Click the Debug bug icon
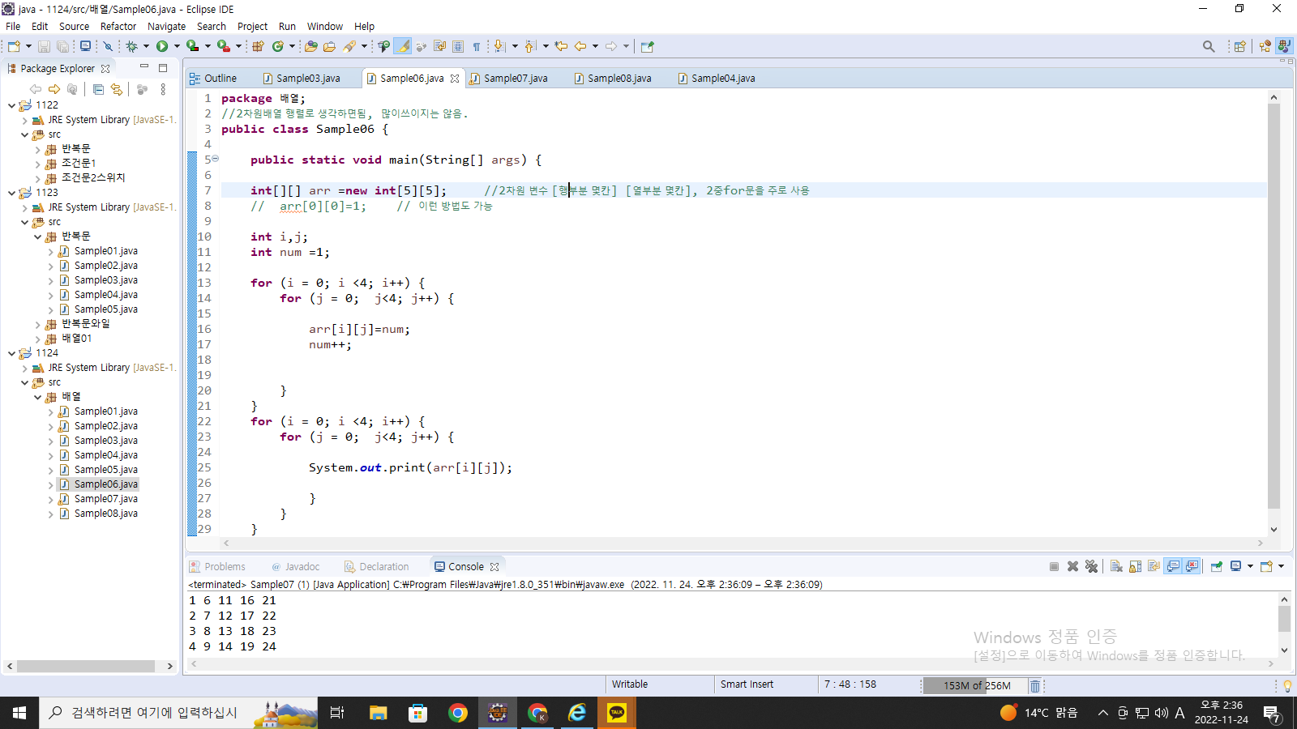 (x=131, y=46)
